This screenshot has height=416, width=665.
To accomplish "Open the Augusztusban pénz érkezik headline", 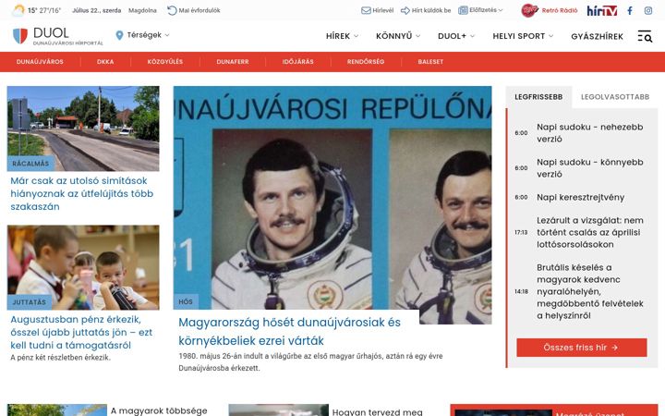I will point(81,332).
